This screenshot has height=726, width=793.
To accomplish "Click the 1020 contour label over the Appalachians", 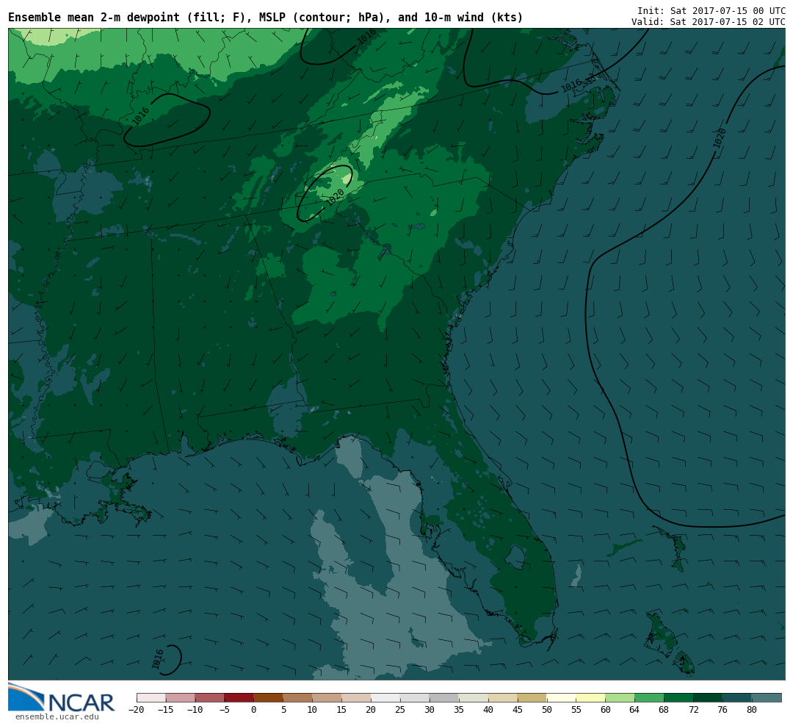I will 336,196.
